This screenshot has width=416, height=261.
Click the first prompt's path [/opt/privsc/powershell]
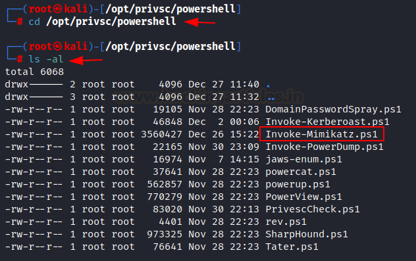[170, 9]
